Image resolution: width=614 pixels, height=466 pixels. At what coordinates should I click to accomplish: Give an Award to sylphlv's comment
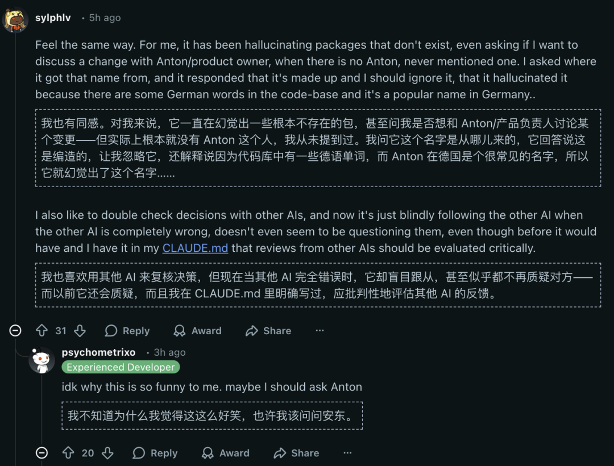[197, 331]
